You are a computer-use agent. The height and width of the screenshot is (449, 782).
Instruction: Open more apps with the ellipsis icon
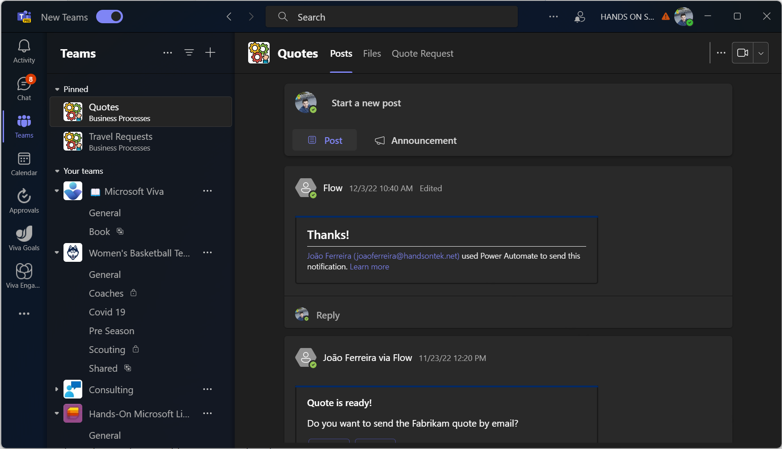(x=24, y=313)
